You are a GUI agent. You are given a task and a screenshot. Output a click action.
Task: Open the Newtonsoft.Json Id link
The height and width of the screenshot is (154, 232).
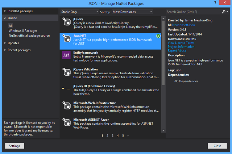tap(184, 25)
